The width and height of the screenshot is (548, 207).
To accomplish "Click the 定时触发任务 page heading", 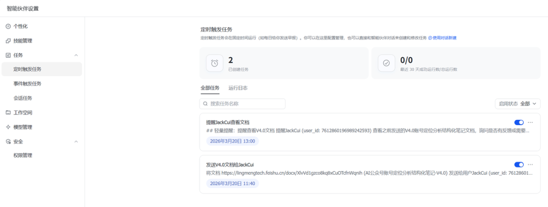I will [x=216, y=29].
